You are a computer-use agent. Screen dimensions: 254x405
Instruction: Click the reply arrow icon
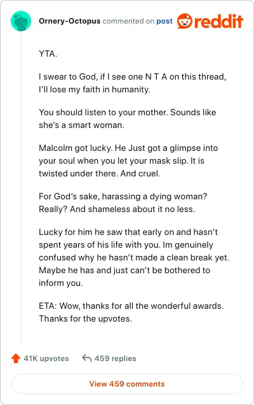click(87, 359)
